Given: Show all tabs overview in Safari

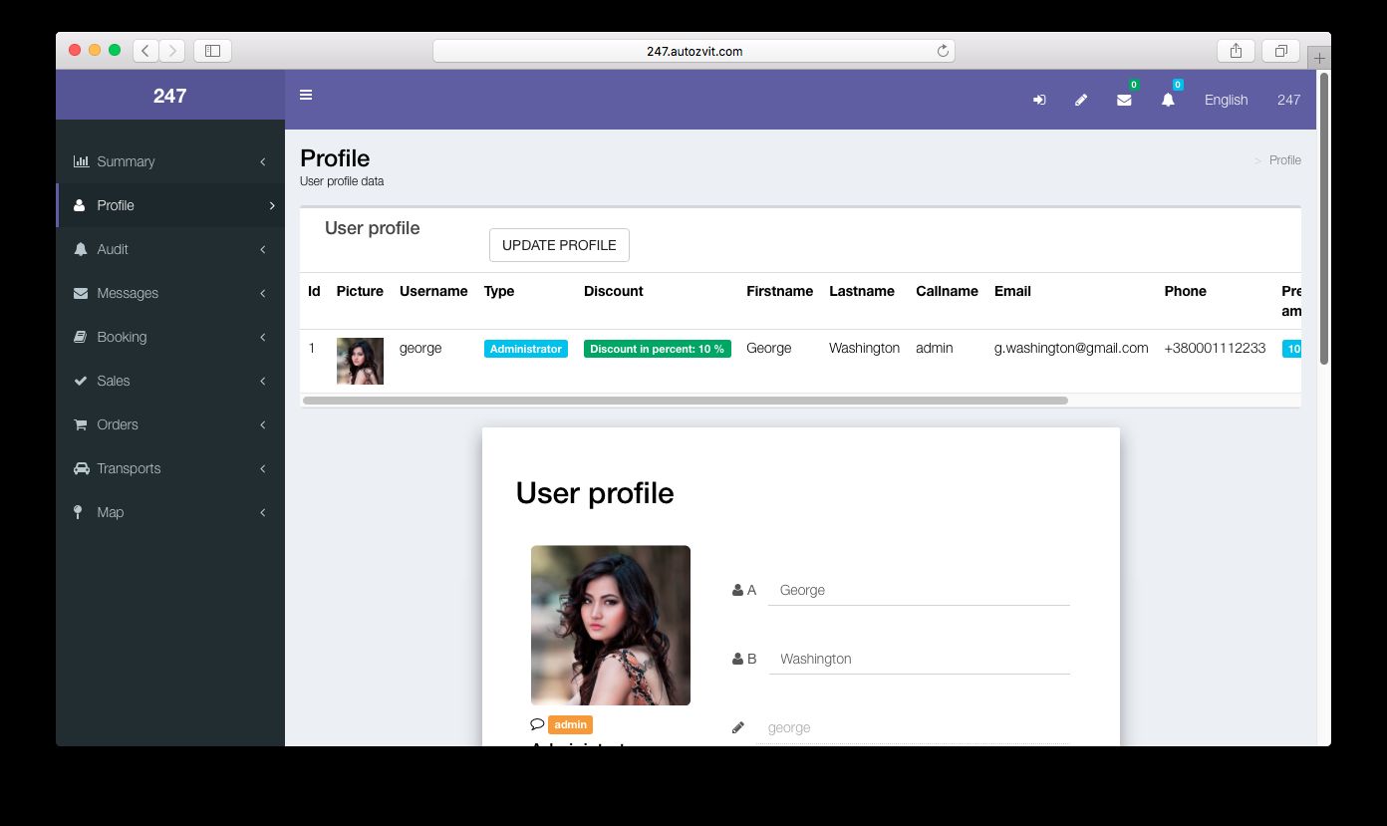Looking at the screenshot, I should 1281,51.
